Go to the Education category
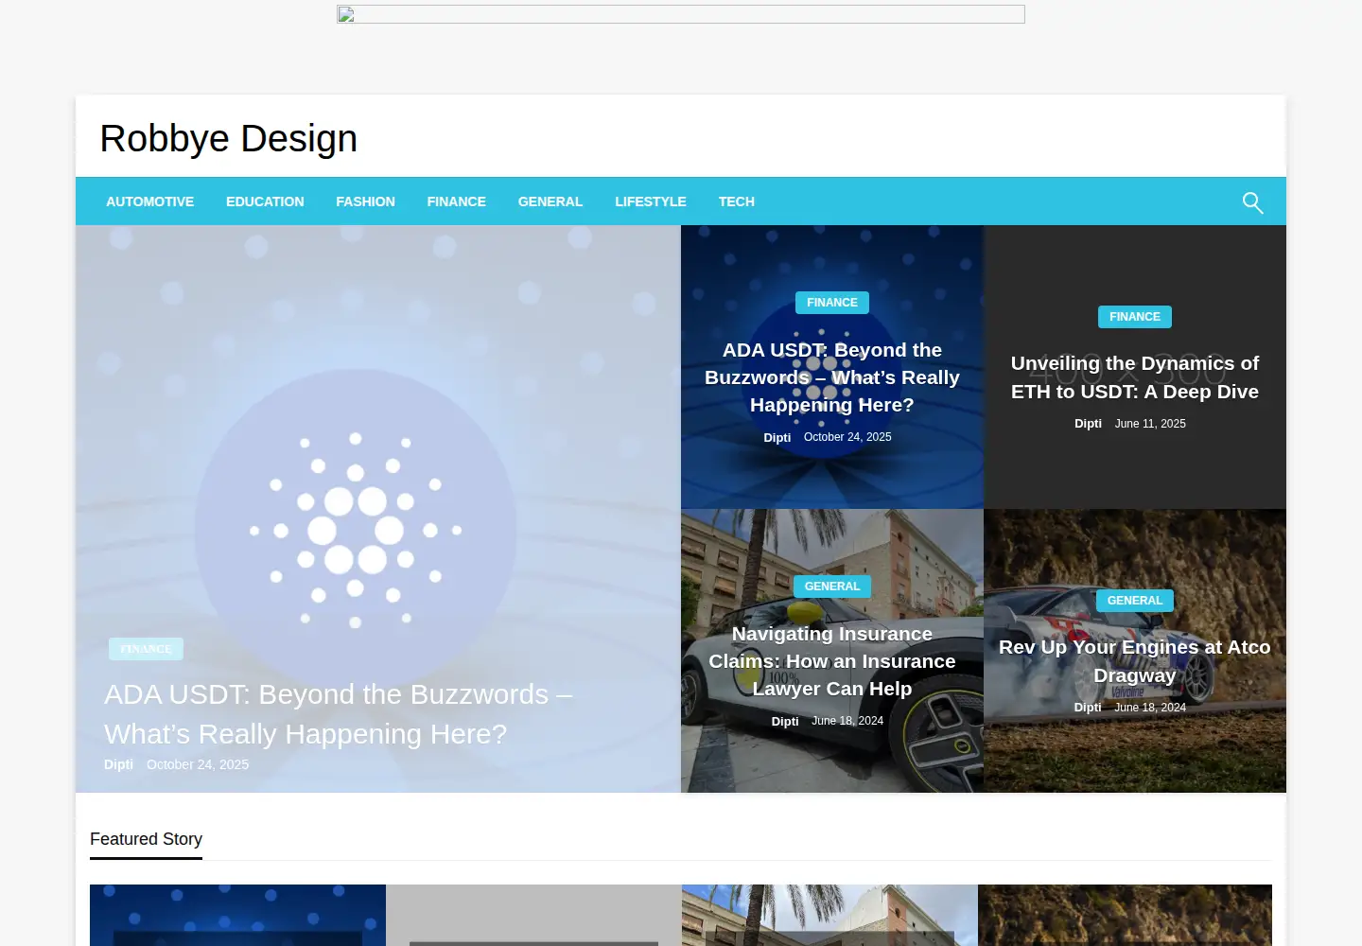Screen dimensions: 1362x946 pyautogui.click(x=265, y=201)
